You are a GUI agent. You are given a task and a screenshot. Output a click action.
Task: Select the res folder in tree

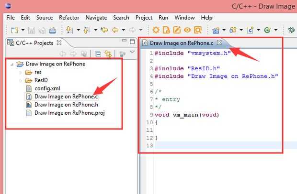click(34, 72)
